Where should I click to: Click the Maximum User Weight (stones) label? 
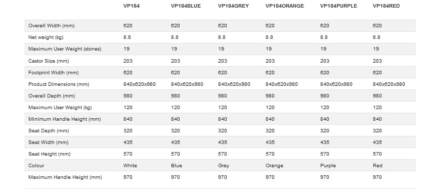(x=65, y=49)
